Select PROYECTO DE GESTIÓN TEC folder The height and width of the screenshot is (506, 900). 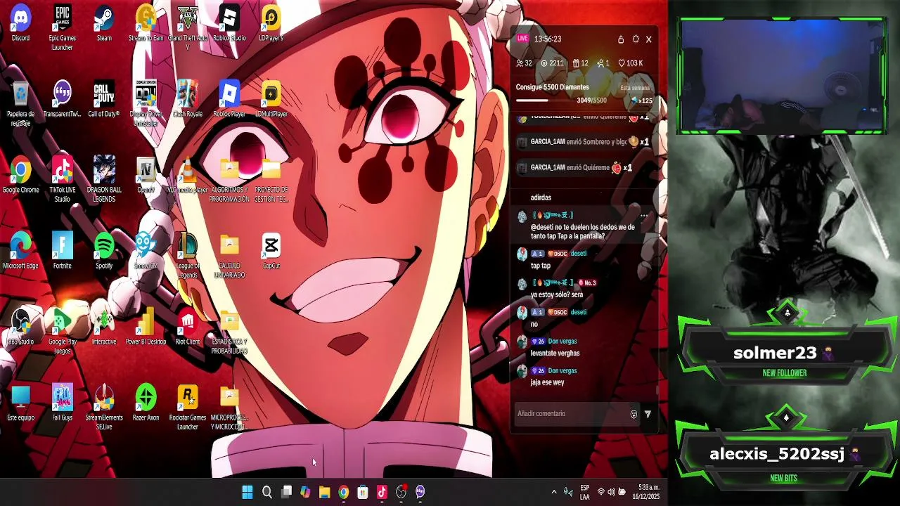[271, 180]
